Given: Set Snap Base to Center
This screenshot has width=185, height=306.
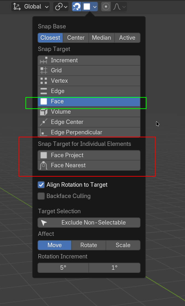Looking at the screenshot, I should click(76, 38).
